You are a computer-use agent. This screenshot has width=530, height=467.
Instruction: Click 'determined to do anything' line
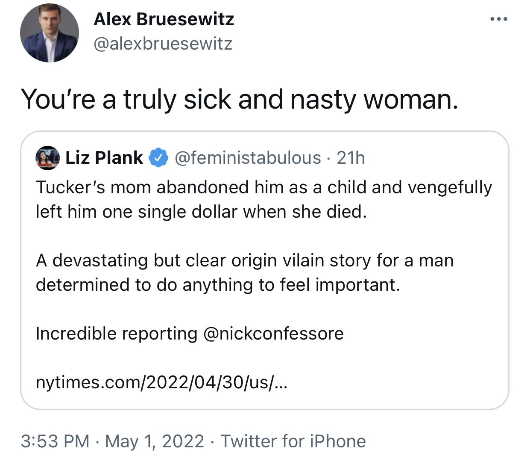click(x=218, y=285)
